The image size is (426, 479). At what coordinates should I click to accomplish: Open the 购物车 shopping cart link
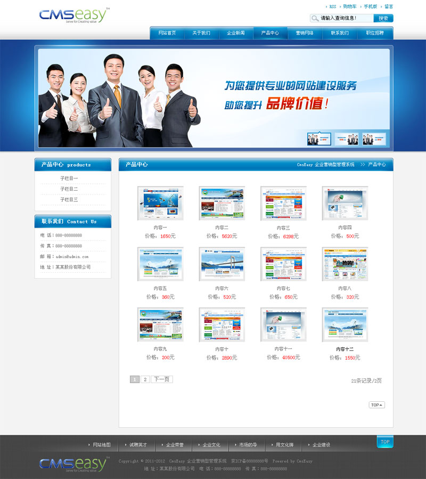[x=350, y=6]
